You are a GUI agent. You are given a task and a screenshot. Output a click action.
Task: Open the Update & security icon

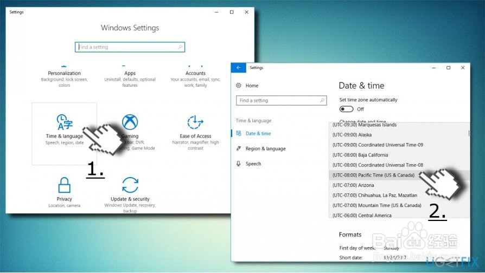130,185
